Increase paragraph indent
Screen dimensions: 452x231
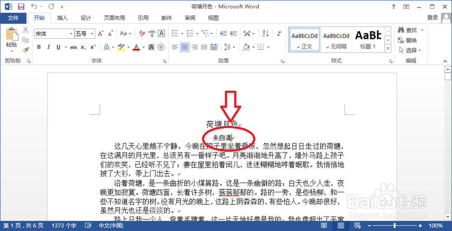click(234, 33)
